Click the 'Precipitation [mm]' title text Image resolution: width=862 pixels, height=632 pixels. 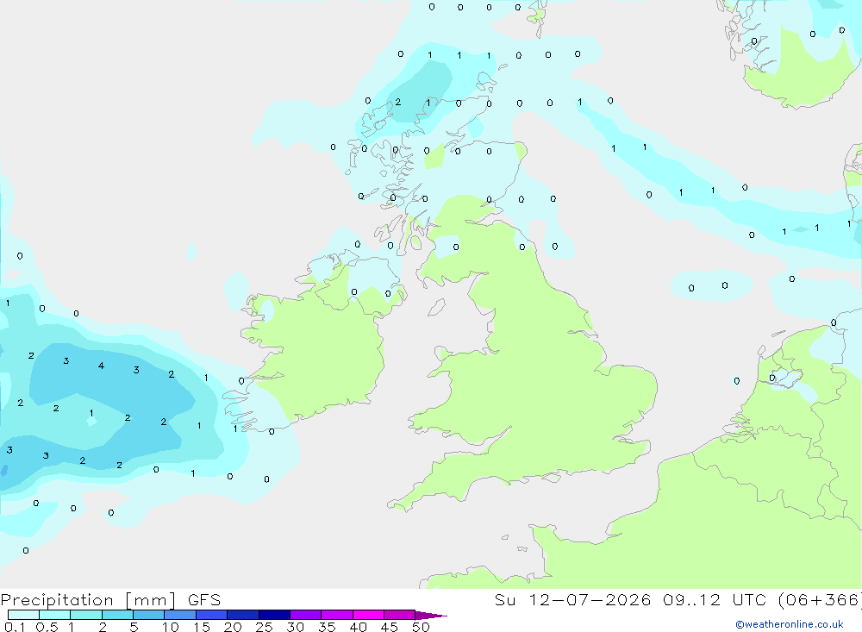tap(88, 599)
